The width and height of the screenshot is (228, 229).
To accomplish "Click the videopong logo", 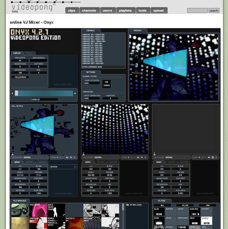I will coord(32,8).
